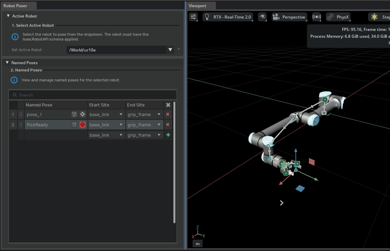Viewport: 390px width, 251px height.
Task: Add a new named pose with green plus
Action: (168, 135)
